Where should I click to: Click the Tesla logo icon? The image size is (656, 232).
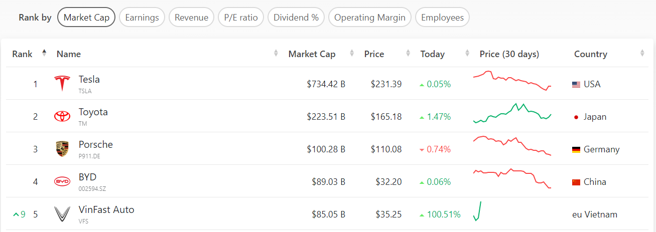point(62,84)
